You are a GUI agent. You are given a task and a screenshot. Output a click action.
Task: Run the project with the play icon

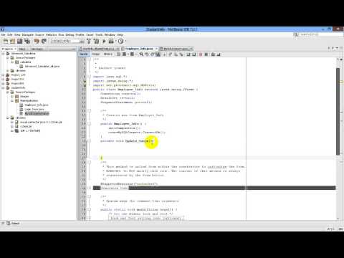pyautogui.click(x=104, y=41)
